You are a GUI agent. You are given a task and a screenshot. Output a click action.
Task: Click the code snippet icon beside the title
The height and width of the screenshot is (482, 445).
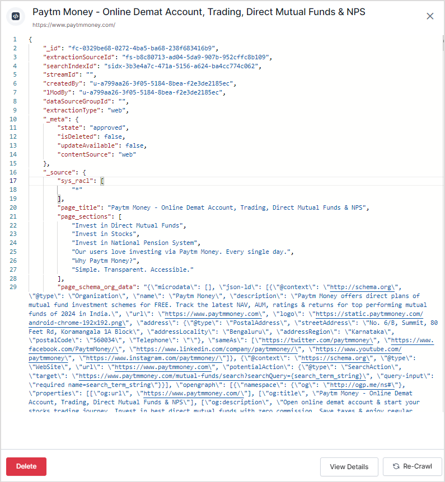pos(16,16)
